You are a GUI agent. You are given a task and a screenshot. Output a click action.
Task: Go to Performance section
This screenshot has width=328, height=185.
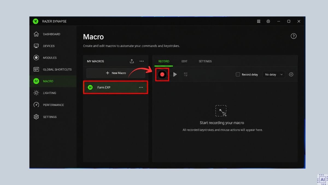click(x=53, y=105)
